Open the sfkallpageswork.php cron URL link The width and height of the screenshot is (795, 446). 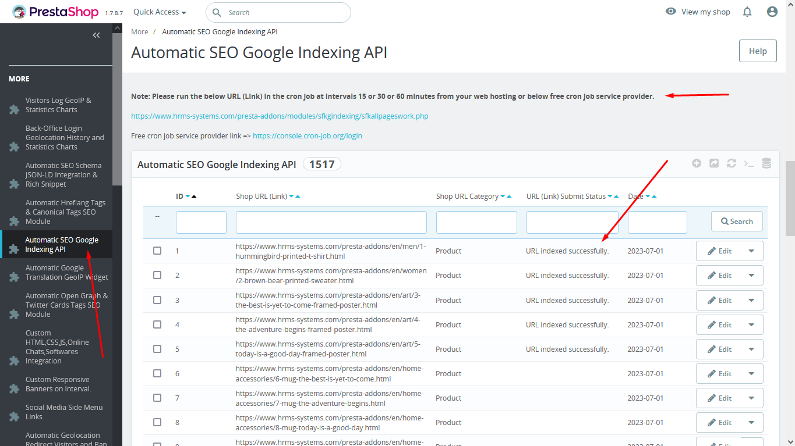280,116
